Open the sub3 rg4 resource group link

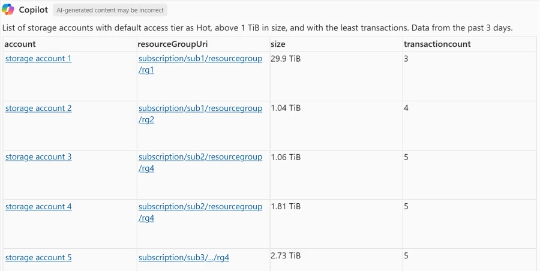184,258
